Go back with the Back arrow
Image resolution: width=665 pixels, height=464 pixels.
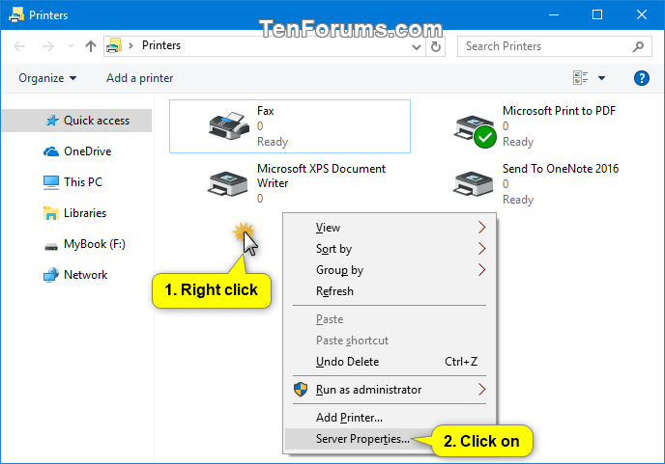click(x=19, y=46)
